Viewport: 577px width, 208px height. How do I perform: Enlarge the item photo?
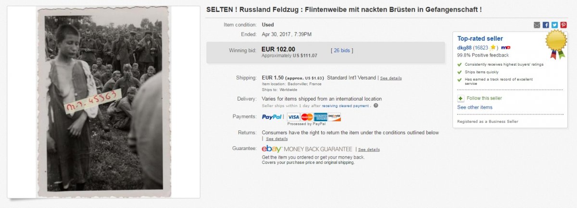coord(103,102)
